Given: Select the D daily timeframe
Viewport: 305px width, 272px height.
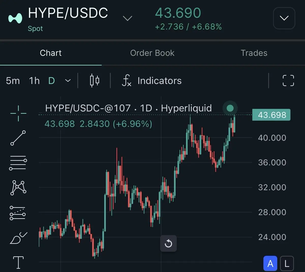Looking at the screenshot, I should 52,81.
